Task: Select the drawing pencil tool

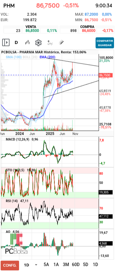Action: (61, 43)
